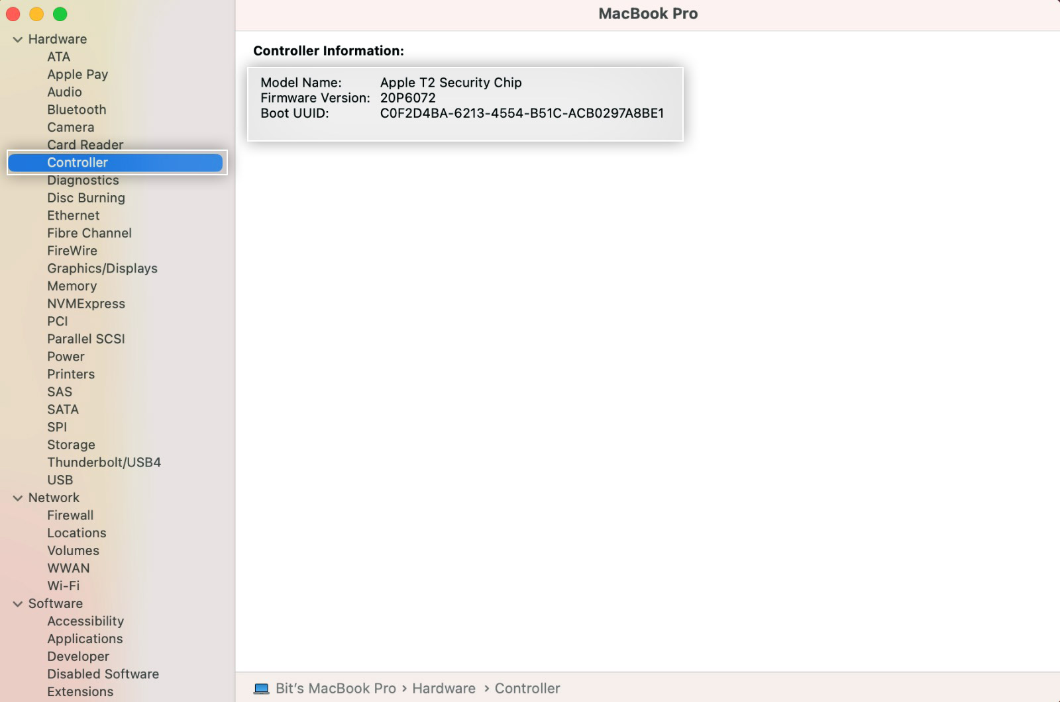1060x702 pixels.
Task: Select Firewall under Network
Action: 70,515
